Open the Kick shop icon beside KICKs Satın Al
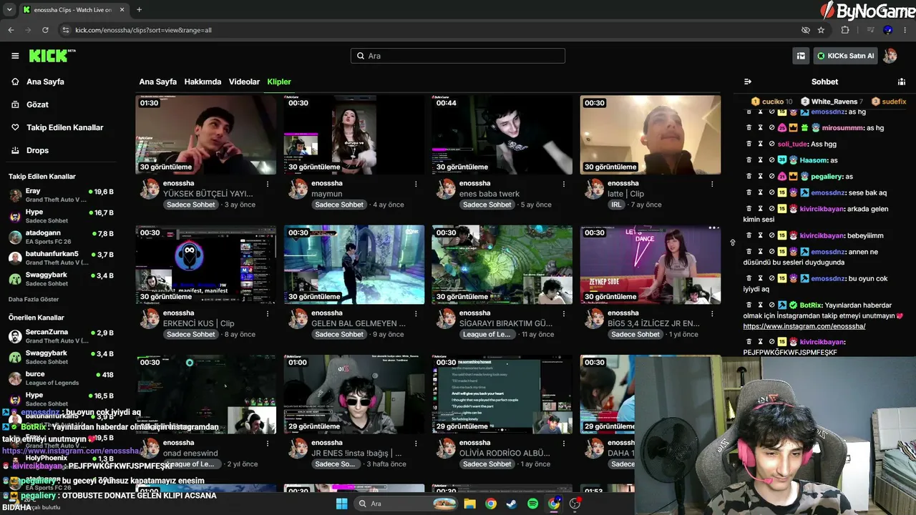 [x=801, y=56]
